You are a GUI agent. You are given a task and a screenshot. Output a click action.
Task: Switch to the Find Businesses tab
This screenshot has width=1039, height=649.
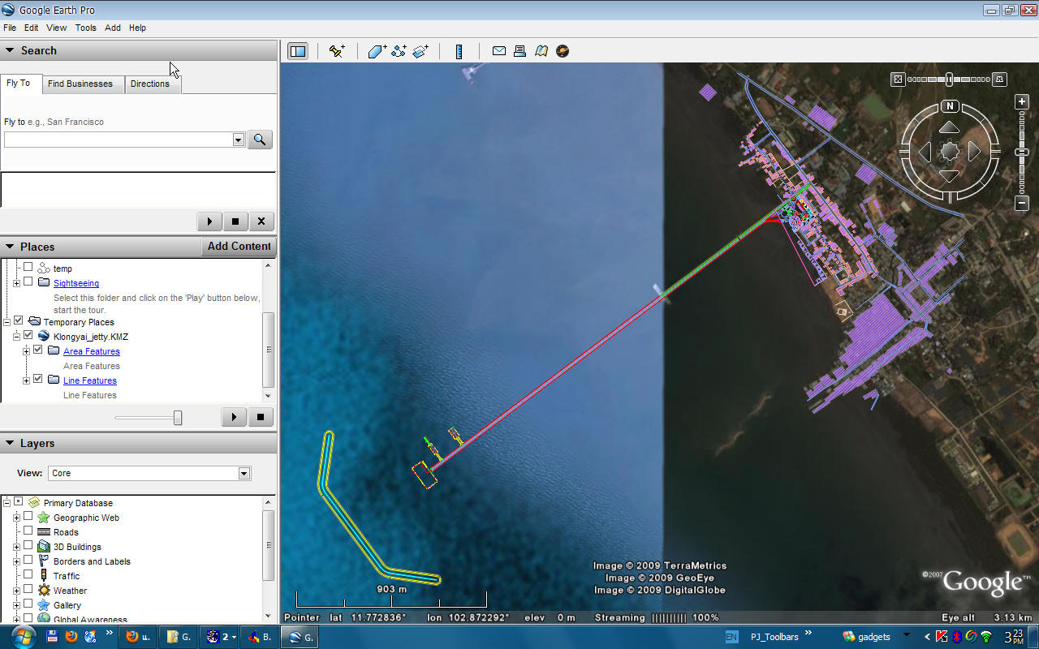81,84
